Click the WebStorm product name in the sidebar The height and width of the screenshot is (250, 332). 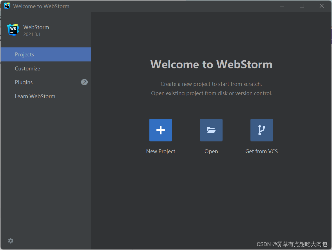(x=36, y=27)
